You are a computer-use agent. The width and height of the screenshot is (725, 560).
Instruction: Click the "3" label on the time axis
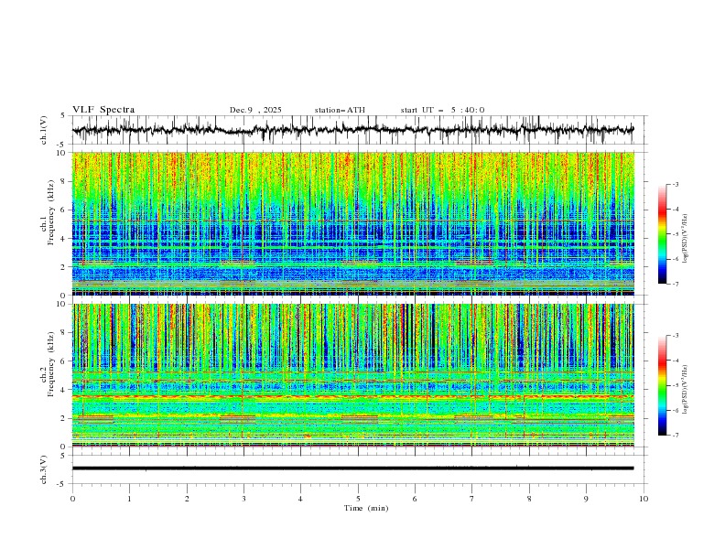click(243, 499)
